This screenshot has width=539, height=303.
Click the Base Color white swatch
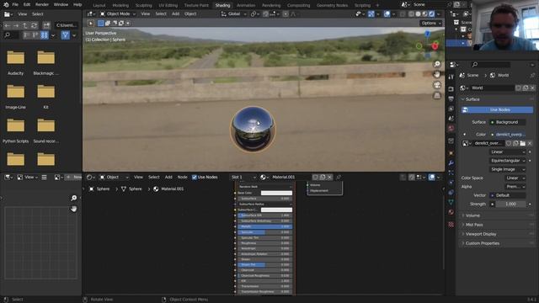coord(276,193)
